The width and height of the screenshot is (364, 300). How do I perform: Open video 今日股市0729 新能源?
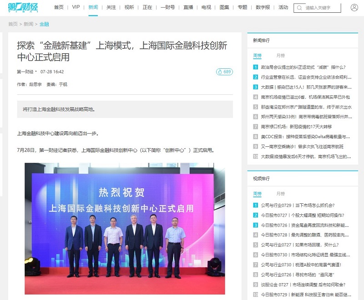306,295
